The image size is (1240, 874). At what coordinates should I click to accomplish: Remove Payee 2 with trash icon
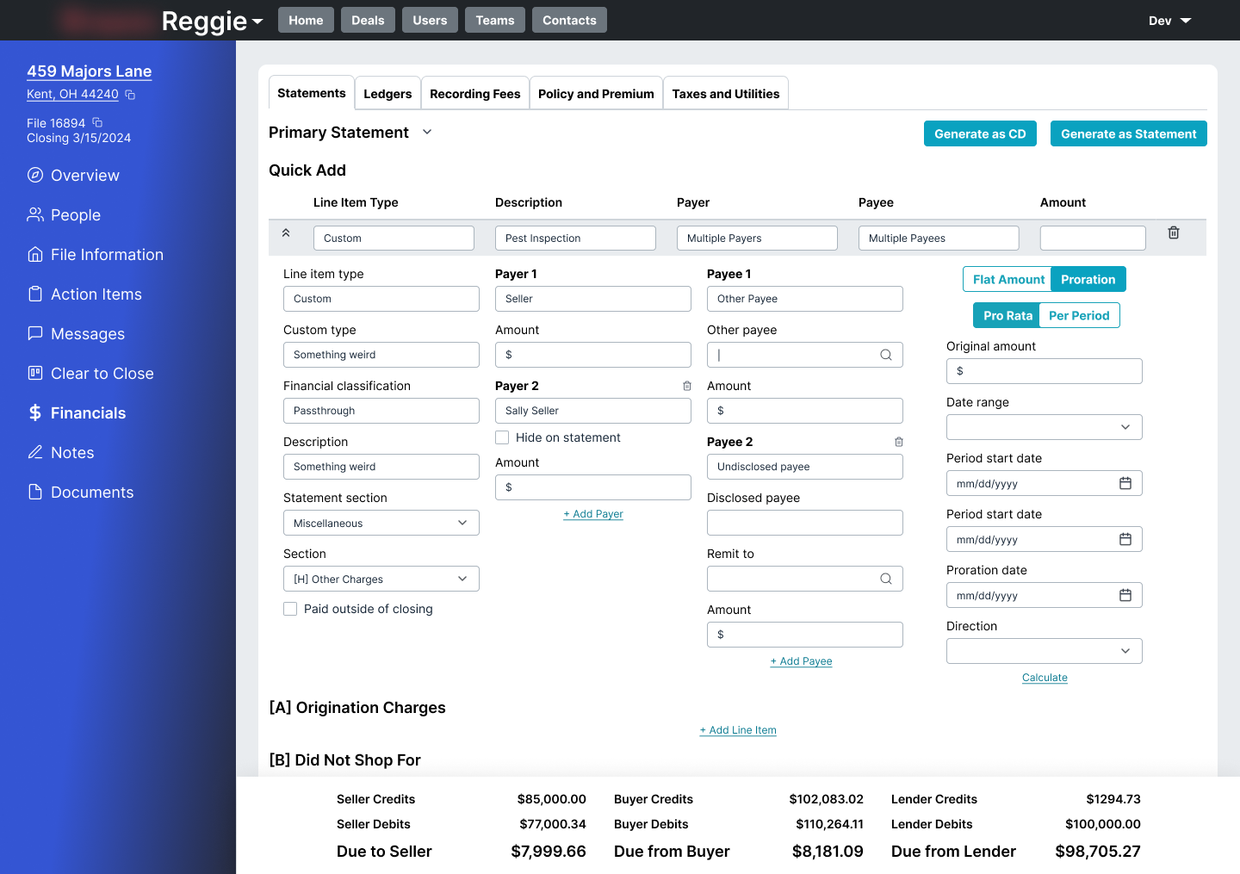tap(899, 442)
